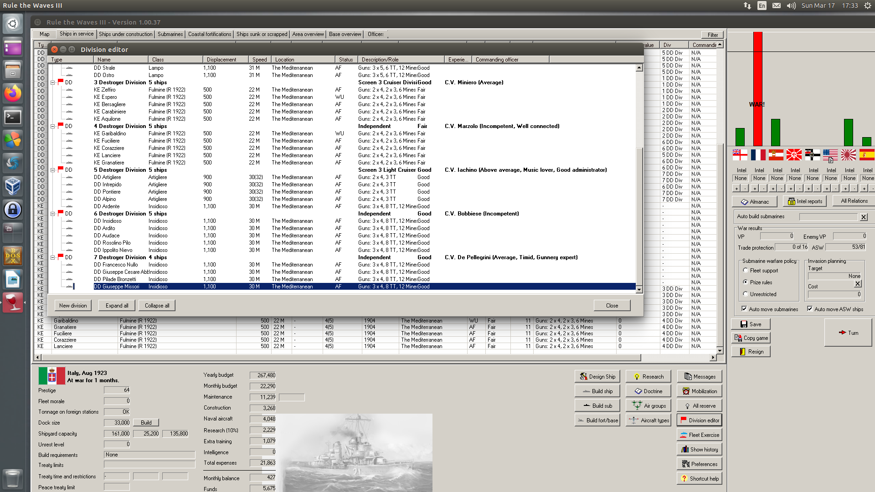
Task: Click the Resign button
Action: pyautogui.click(x=751, y=351)
